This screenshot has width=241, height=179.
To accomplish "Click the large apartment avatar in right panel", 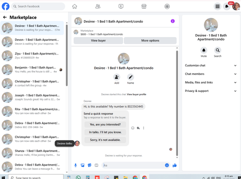I will click(x=211, y=25).
